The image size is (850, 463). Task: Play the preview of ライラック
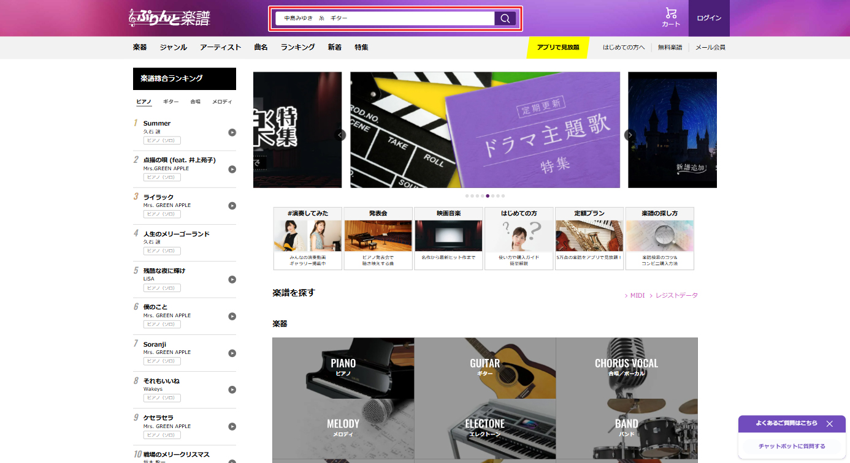point(232,206)
